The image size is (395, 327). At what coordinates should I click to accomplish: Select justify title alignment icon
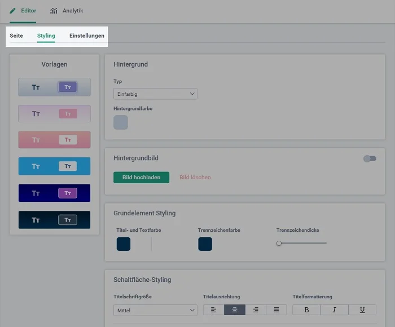pos(276,310)
